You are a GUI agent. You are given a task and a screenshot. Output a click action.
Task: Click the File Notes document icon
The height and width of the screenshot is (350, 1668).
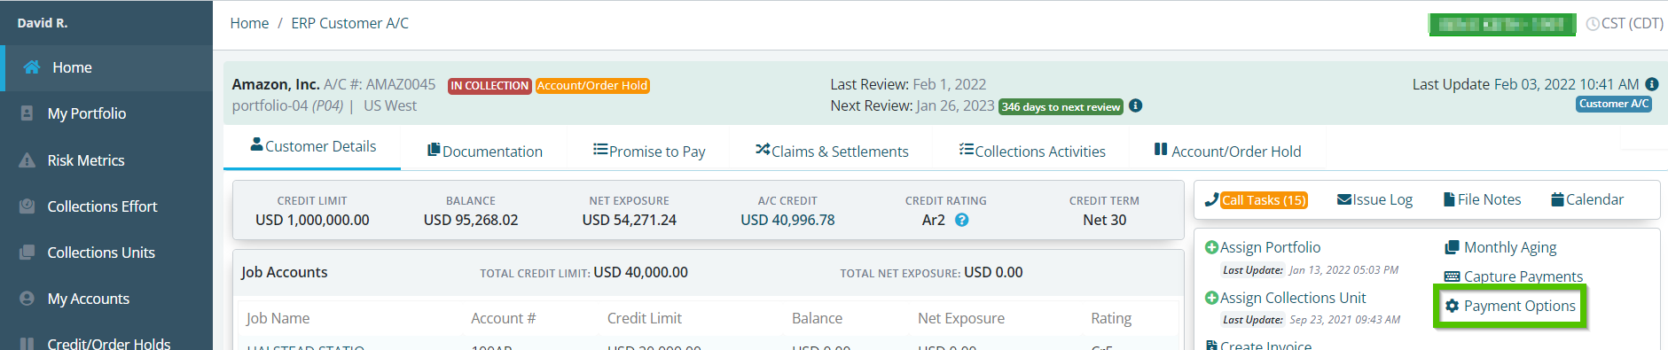[x=1449, y=200]
